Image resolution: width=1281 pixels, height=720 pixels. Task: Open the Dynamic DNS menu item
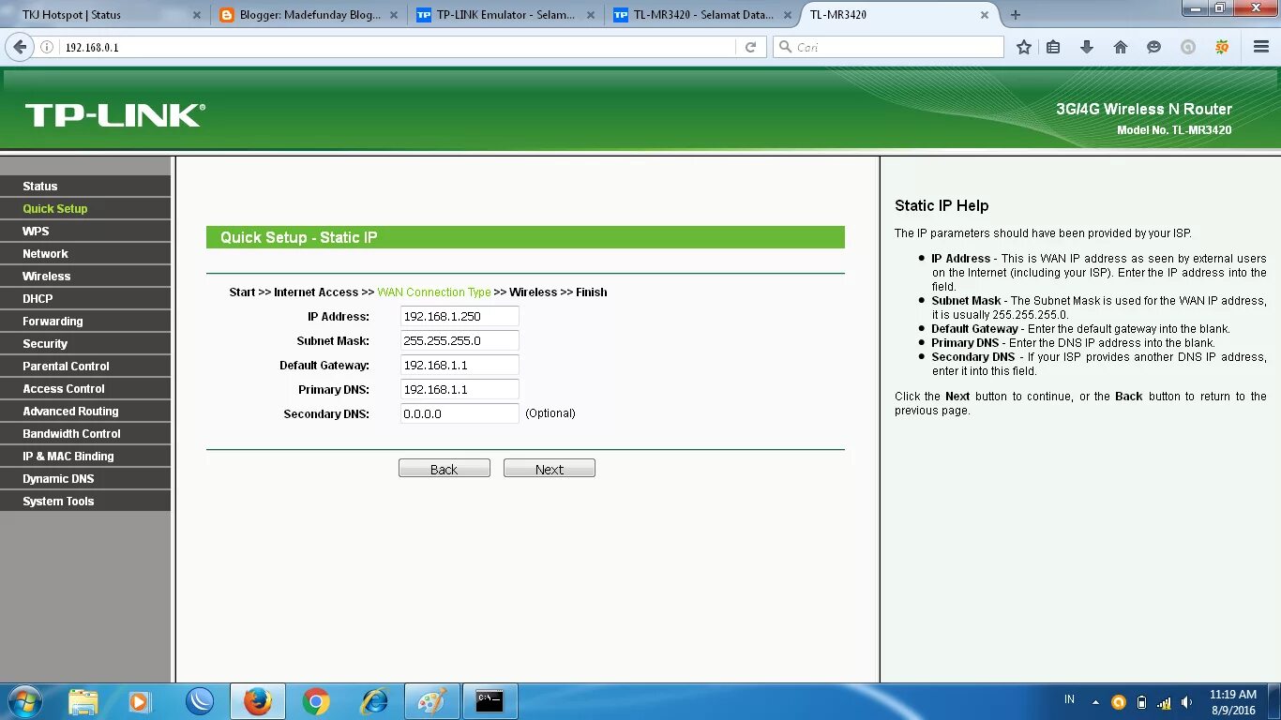point(85,479)
